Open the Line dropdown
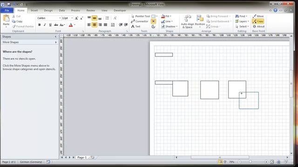Screen dimensions: 298x167 [167, 21]
